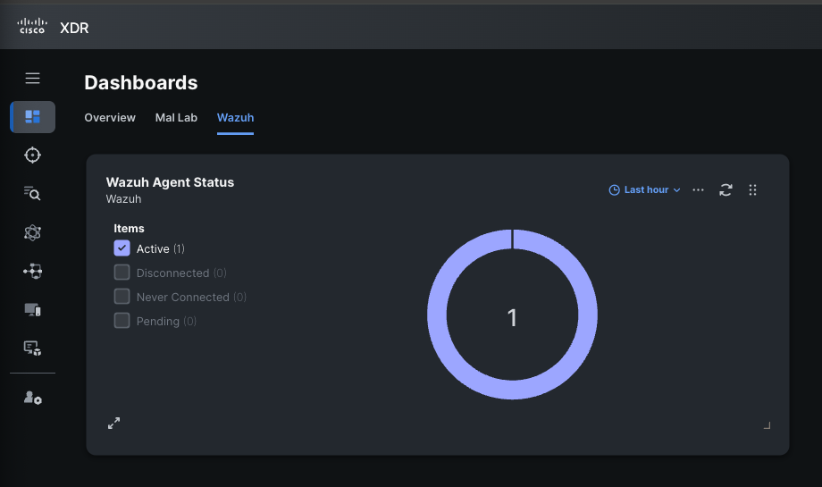Open the Investigate search-list sidebar icon
Image resolution: width=822 pixels, height=487 pixels.
[33, 193]
